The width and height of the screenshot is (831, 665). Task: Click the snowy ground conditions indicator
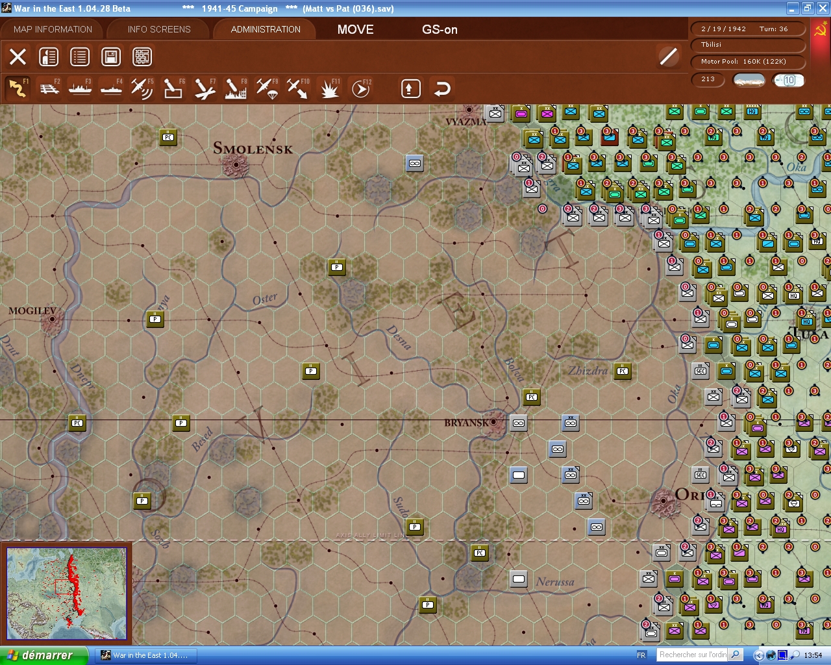pyautogui.click(x=749, y=80)
